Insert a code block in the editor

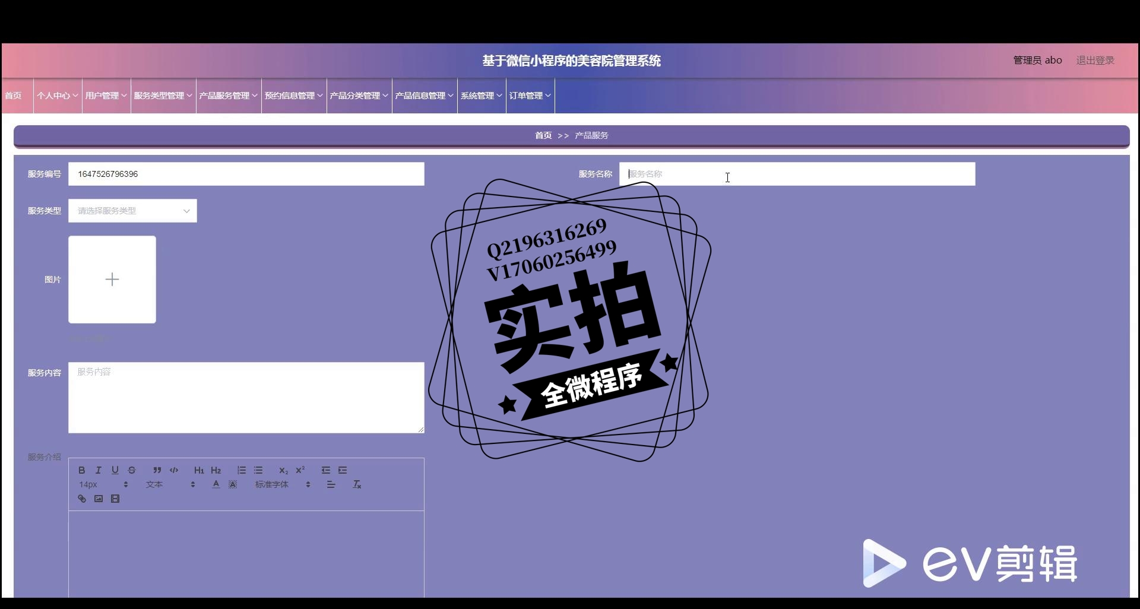pos(174,470)
